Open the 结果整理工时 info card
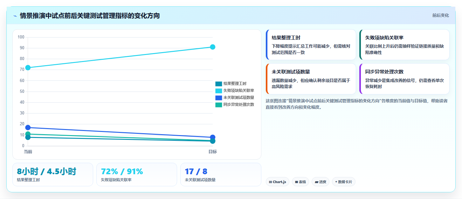 [x=311, y=45]
